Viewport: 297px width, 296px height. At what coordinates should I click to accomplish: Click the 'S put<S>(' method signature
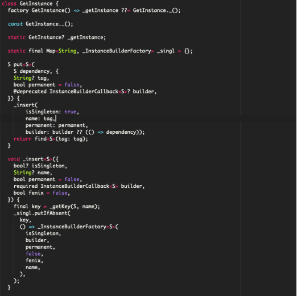pos(21,64)
